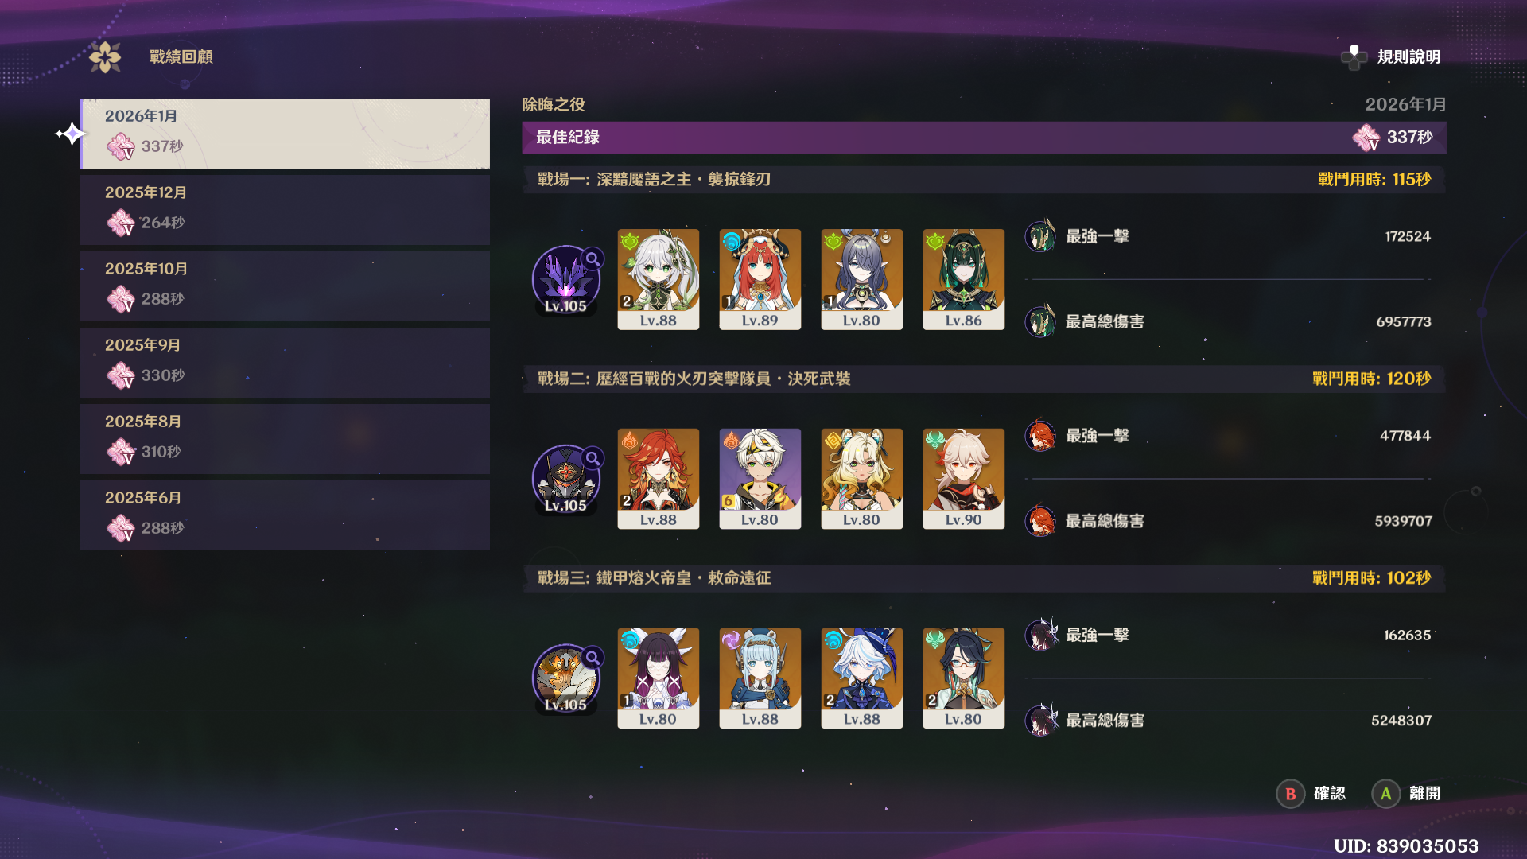Click the 最佳紀錄 purple header bar
This screenshot has width=1527, height=859.
pos(984,138)
